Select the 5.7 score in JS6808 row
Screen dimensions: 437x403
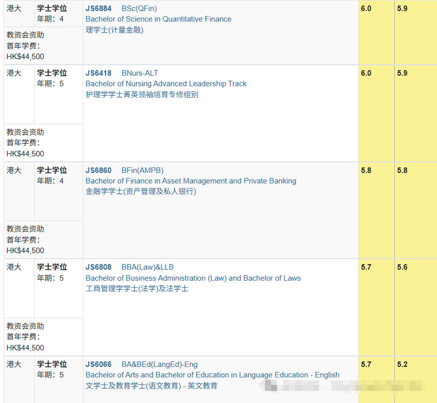pos(366,267)
